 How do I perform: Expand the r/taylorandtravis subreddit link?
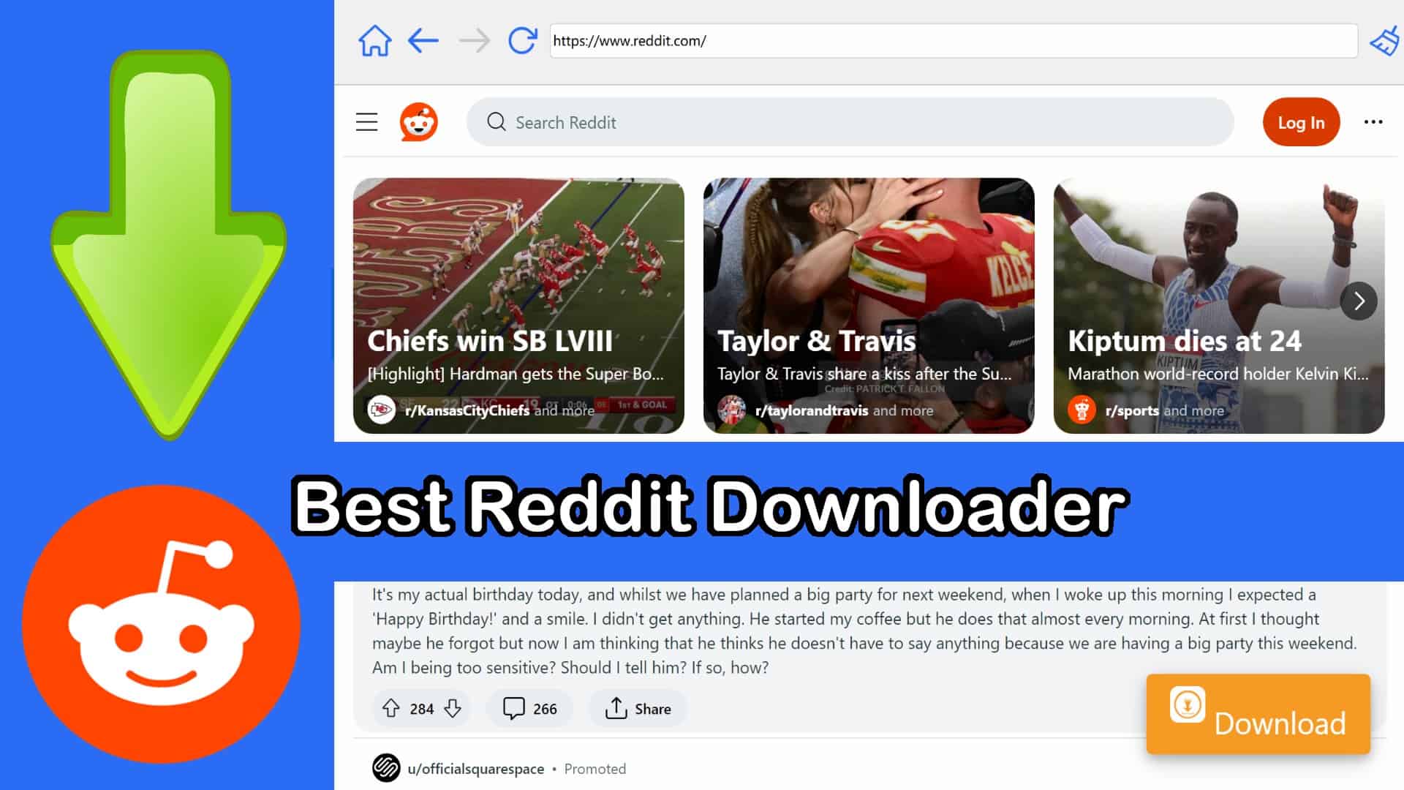pyautogui.click(x=810, y=410)
